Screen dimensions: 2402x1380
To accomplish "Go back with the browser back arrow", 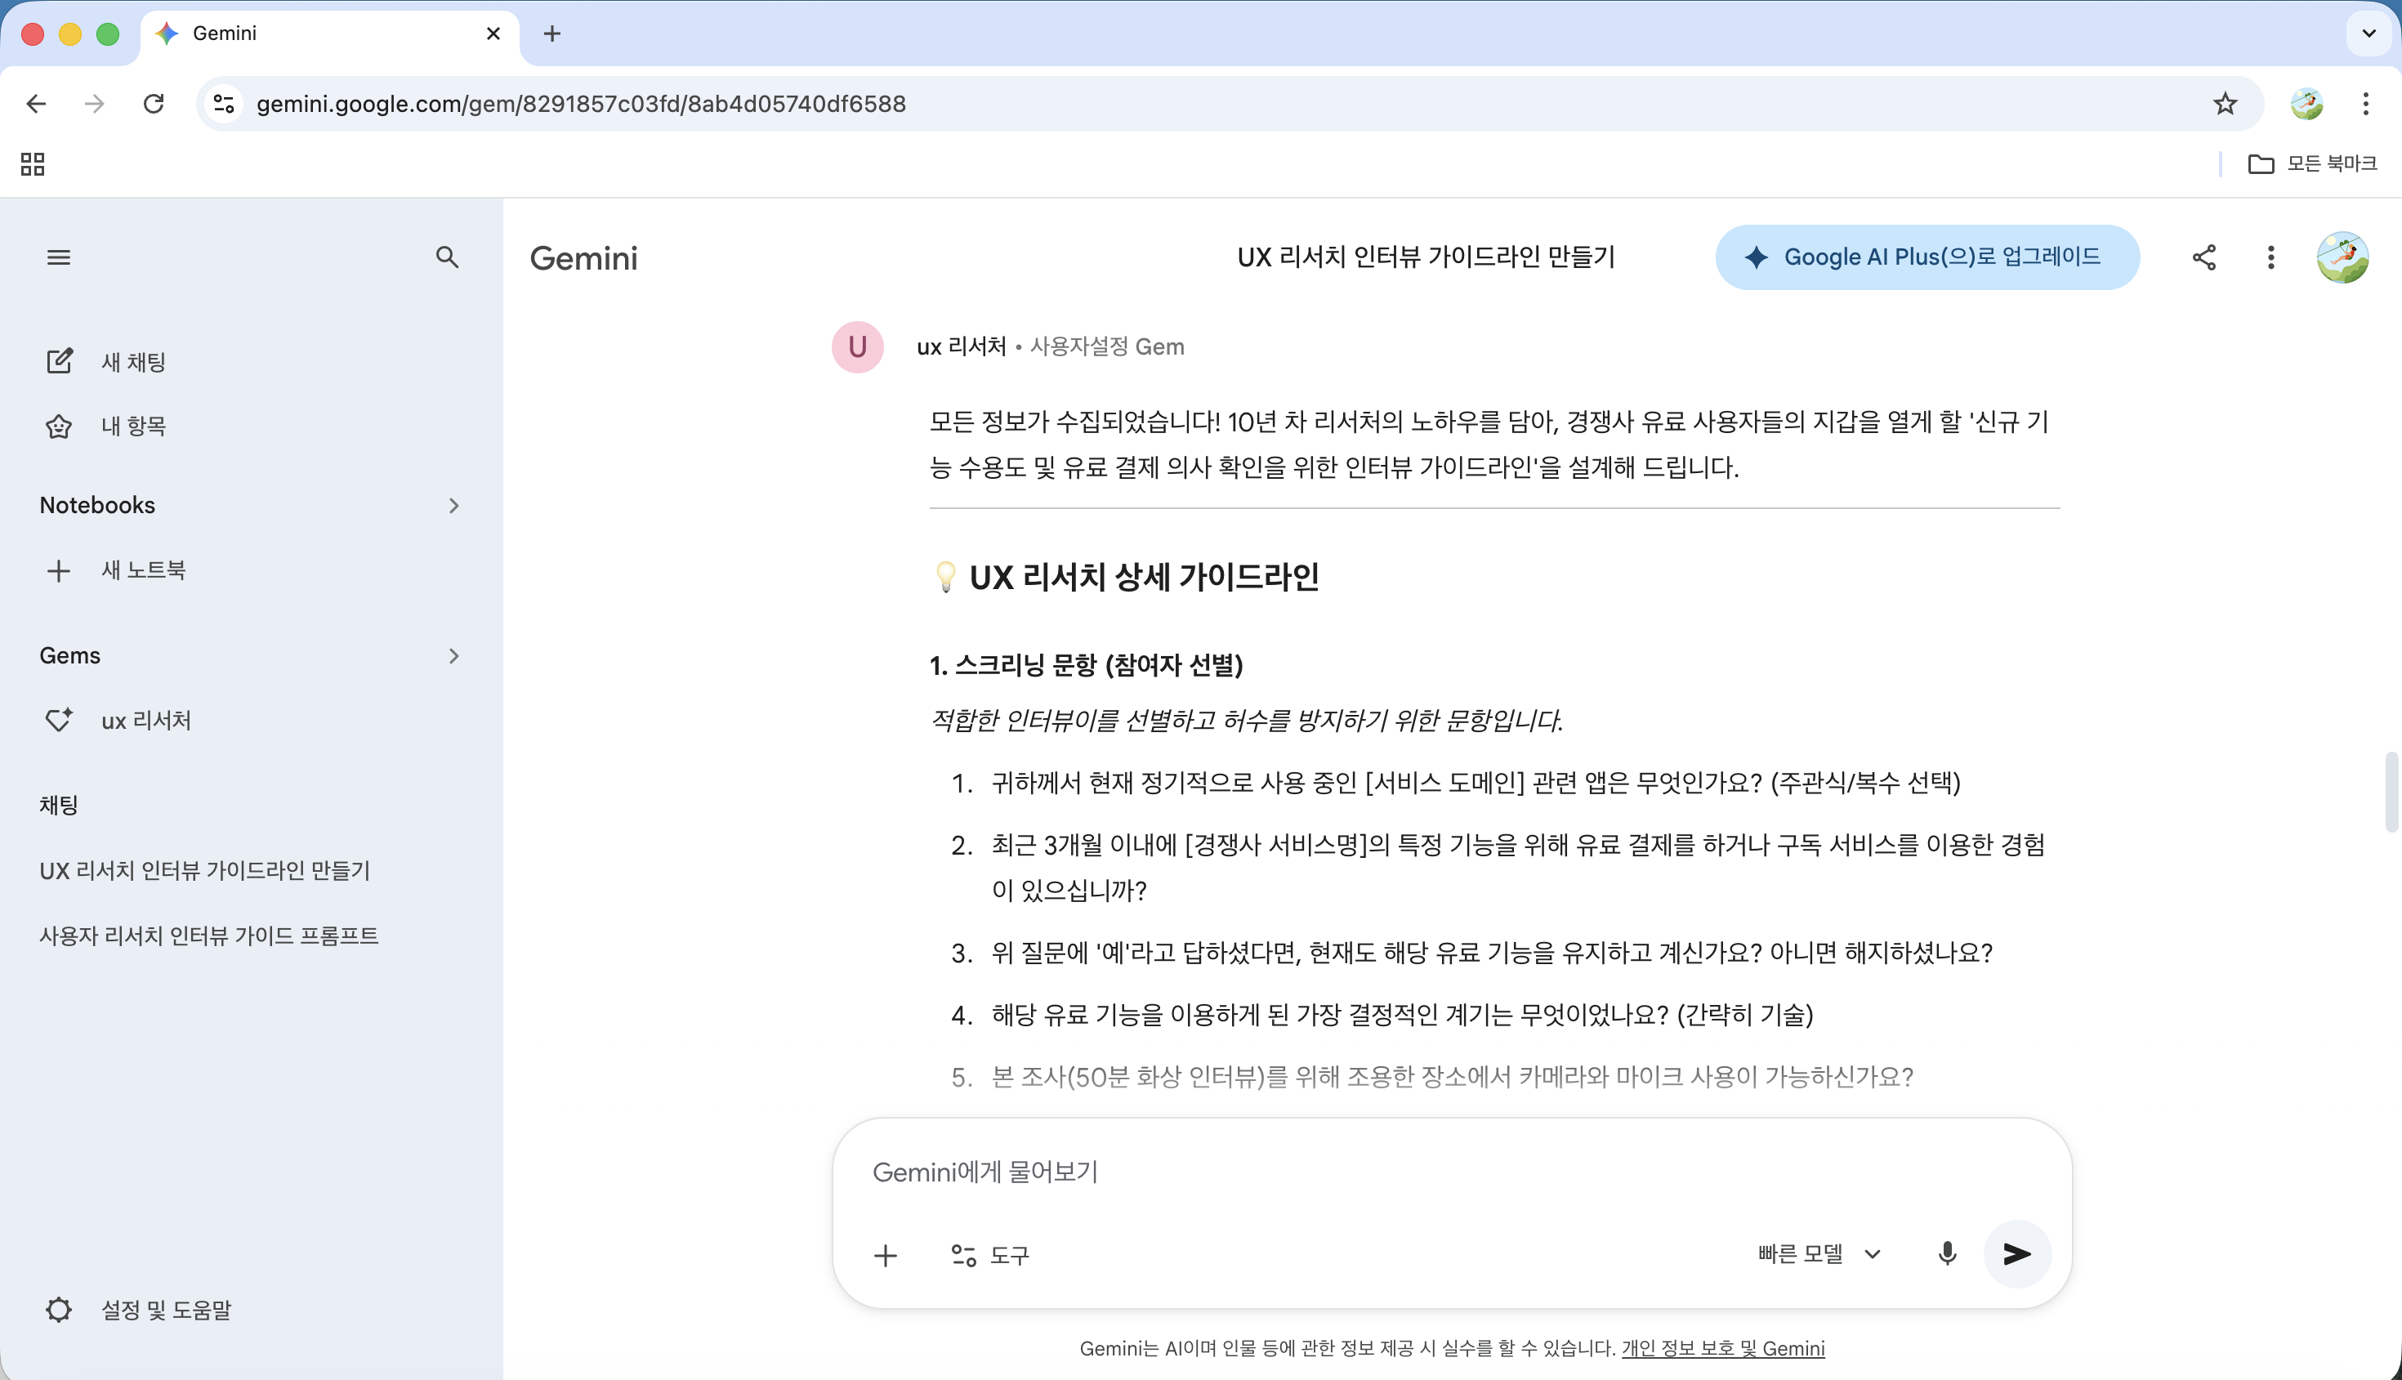I will click(x=36, y=103).
